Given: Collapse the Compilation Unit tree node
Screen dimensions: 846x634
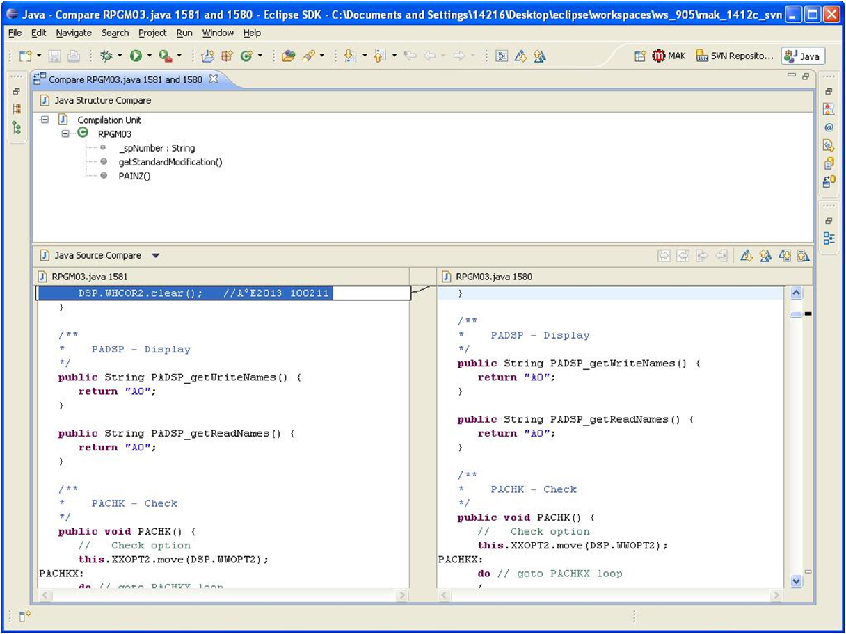Looking at the screenshot, I should pos(45,120).
